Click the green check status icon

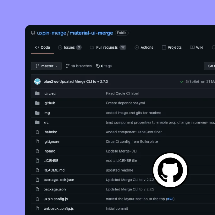click(x=182, y=82)
